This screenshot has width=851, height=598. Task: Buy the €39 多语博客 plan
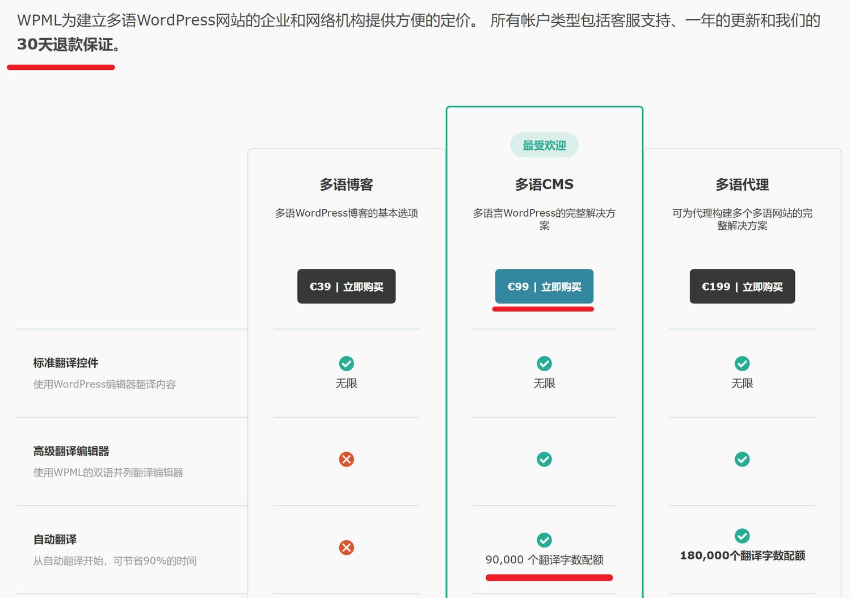pos(346,287)
